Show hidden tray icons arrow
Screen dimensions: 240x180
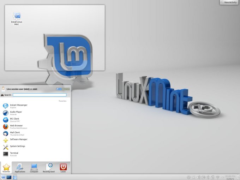[x=223, y=177]
